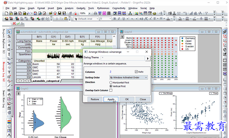Click the Italic formatting icon
This screenshot has width=229, height=138.
coord(119,19)
